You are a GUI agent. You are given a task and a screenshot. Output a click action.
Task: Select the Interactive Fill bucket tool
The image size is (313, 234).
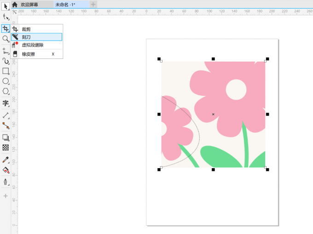pos(6,170)
